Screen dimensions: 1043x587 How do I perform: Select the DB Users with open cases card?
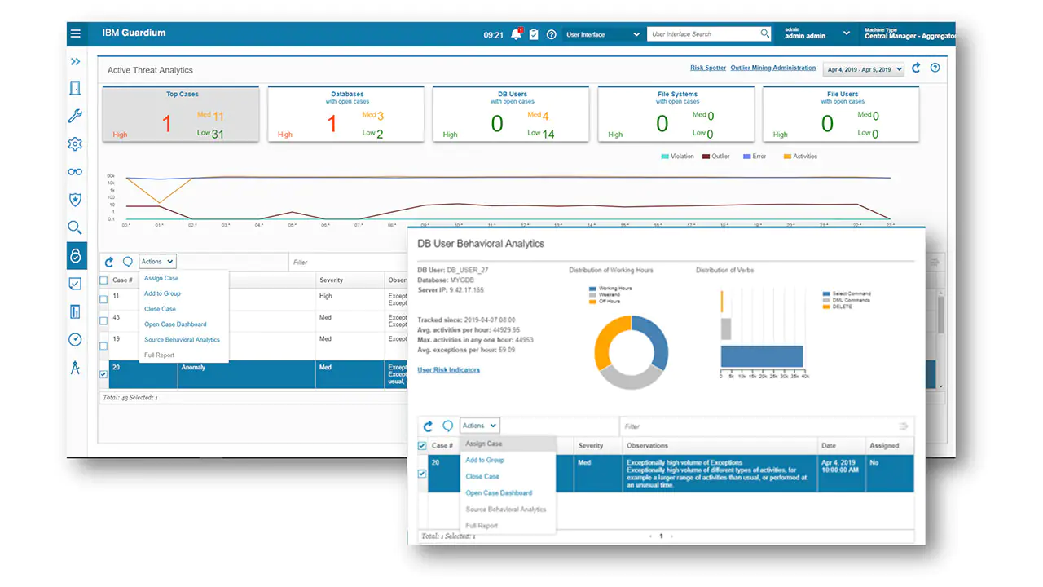(512, 115)
